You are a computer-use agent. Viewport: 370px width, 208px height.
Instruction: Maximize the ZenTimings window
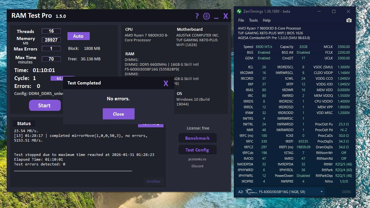[334, 11]
